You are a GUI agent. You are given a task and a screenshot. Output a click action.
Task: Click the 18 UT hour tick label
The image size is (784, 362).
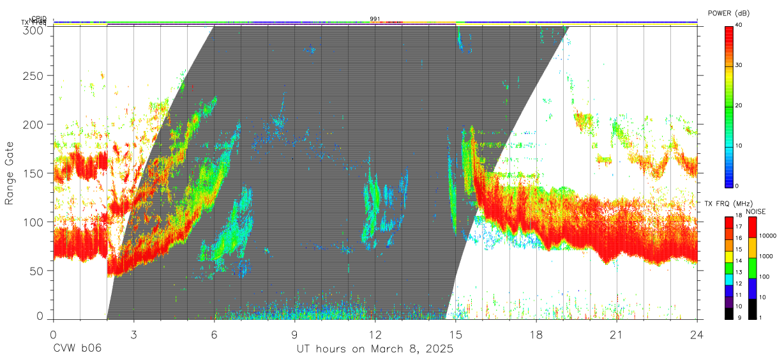536,333
